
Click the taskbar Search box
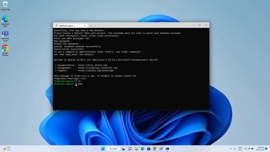tap(113, 149)
